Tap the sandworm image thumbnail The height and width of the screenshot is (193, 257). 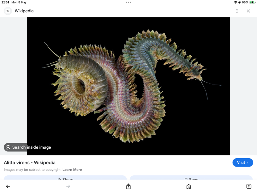(128, 86)
